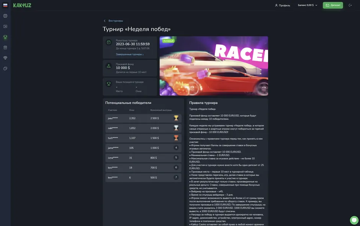Click rank 4 badge in jame***** row
This screenshot has width=360, height=226.
(176, 148)
